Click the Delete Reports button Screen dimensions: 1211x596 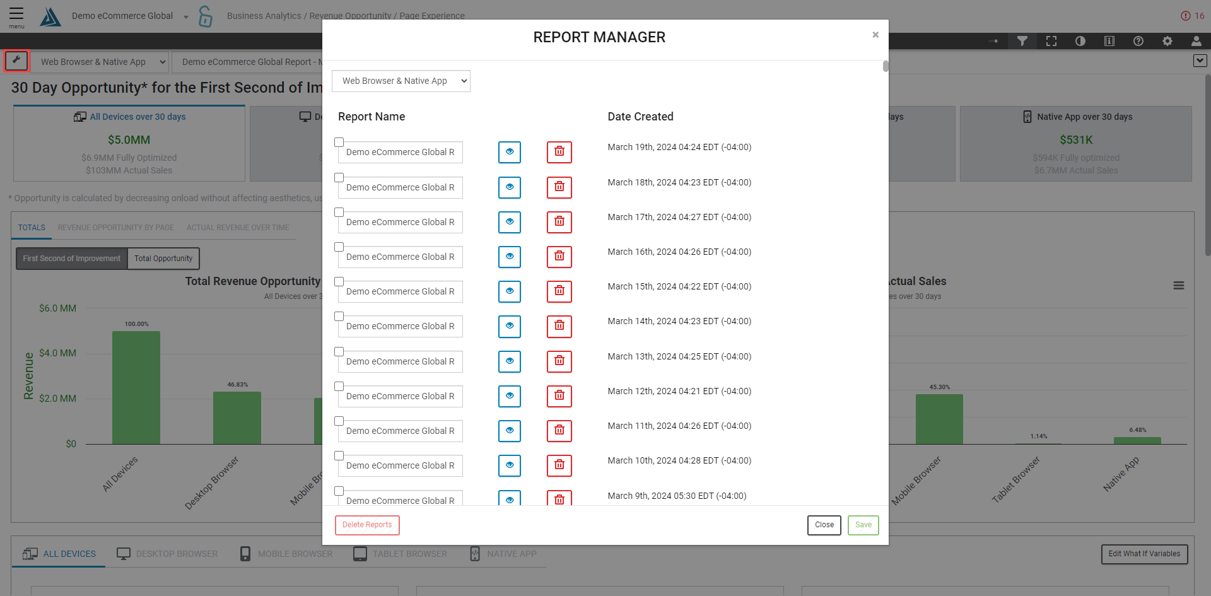coord(367,525)
